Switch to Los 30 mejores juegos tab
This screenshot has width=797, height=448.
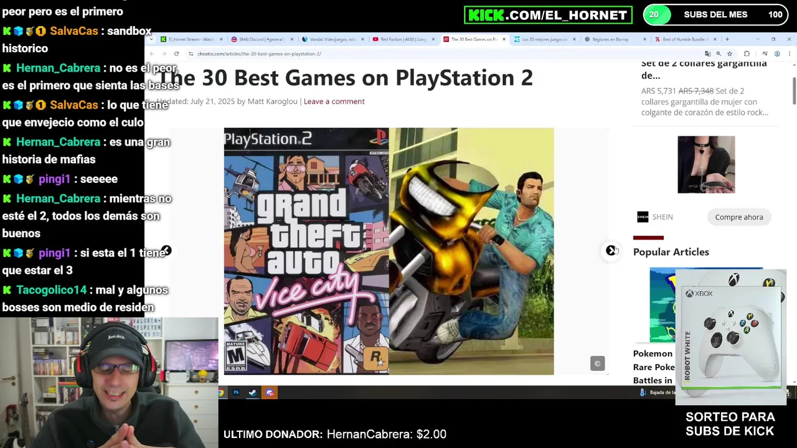click(544, 39)
